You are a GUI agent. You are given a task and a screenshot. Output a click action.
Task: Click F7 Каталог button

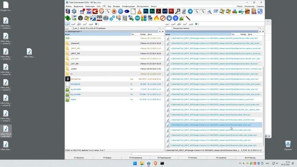193,158
